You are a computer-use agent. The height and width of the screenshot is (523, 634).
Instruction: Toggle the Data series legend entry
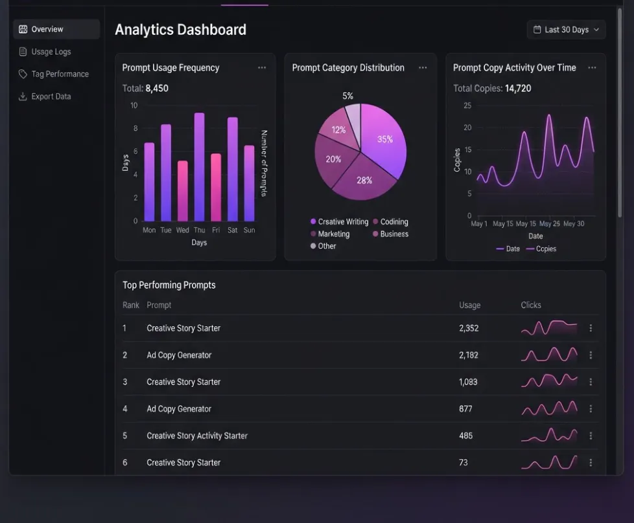click(508, 249)
